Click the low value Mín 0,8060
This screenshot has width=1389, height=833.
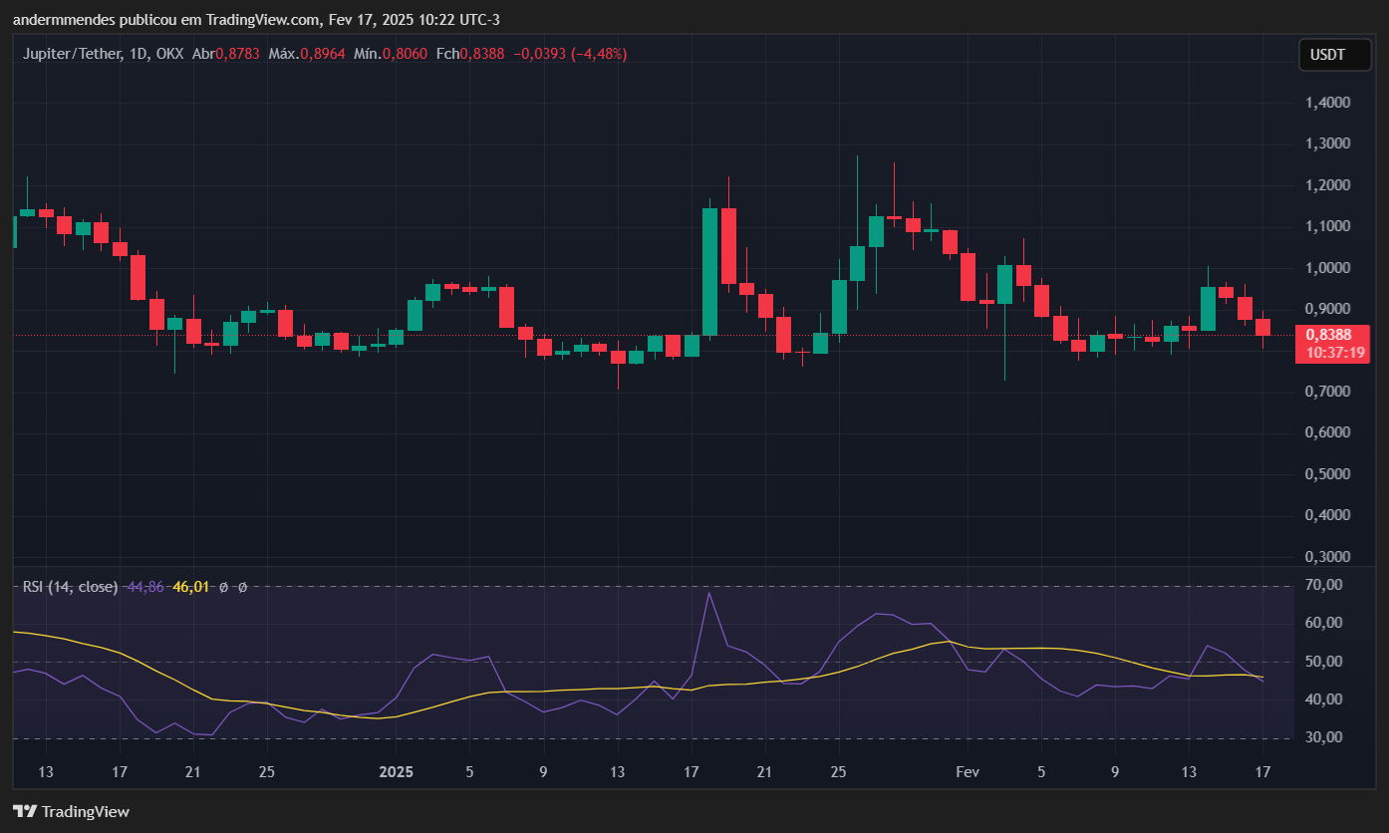(391, 54)
